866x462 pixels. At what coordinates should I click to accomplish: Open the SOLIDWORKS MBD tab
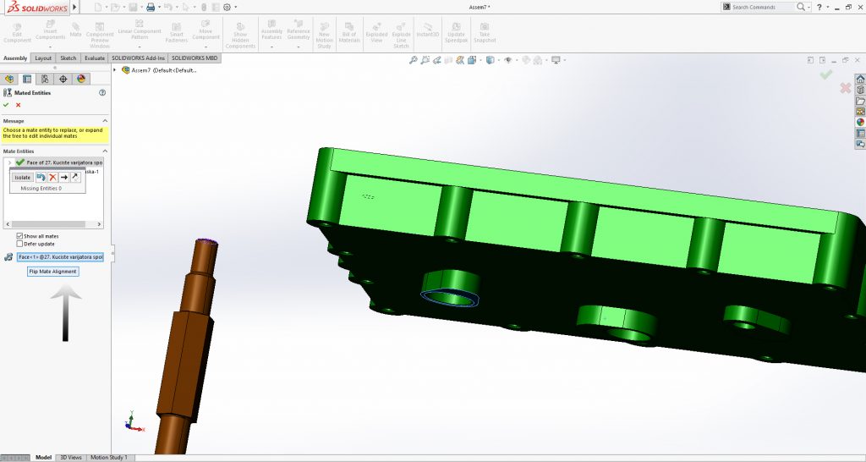[194, 58]
